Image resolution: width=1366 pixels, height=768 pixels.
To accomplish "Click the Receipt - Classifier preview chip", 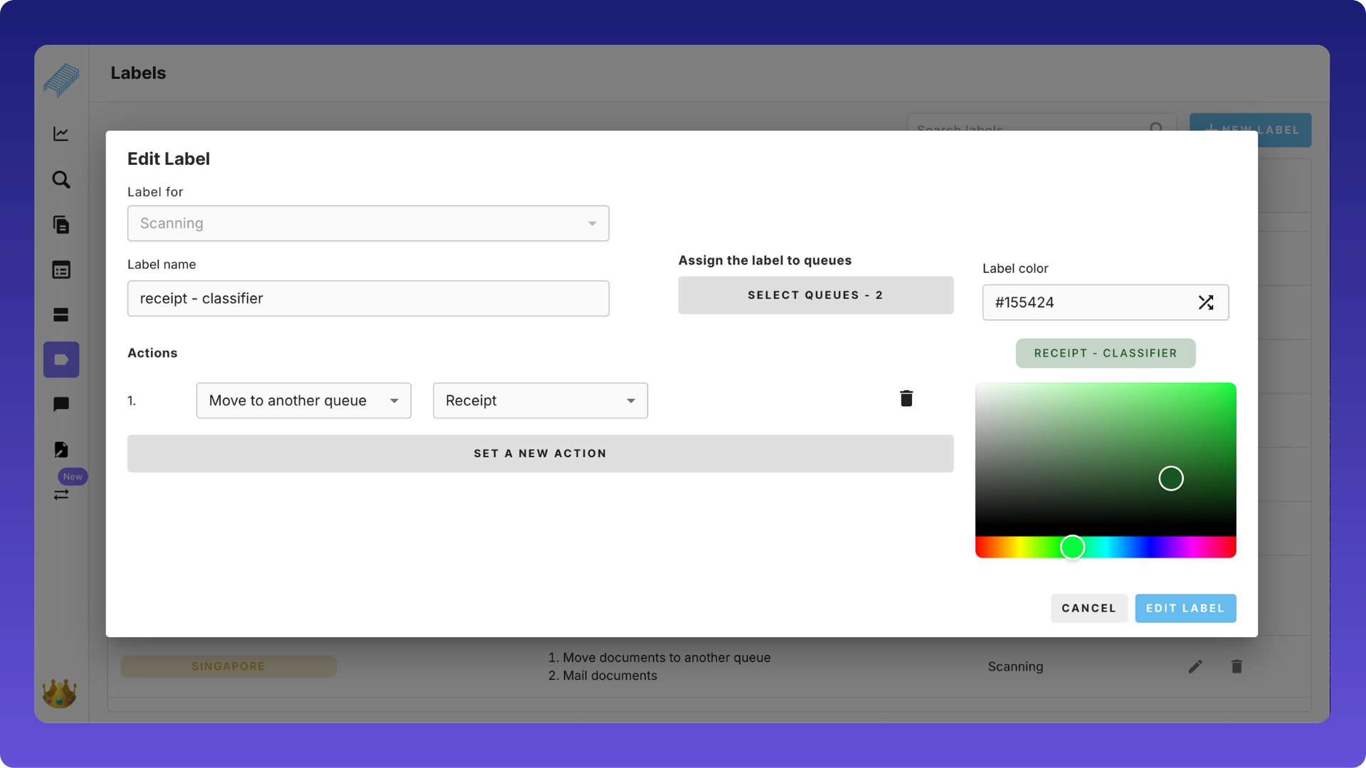I will point(1106,353).
